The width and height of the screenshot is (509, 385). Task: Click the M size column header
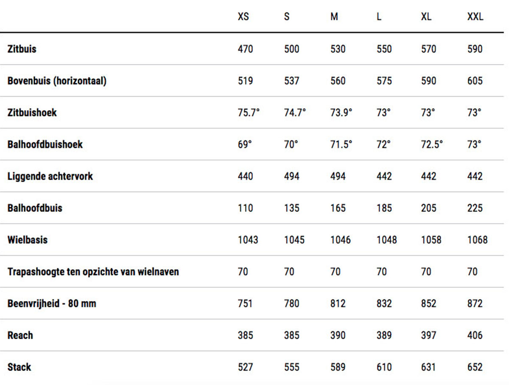click(x=334, y=17)
